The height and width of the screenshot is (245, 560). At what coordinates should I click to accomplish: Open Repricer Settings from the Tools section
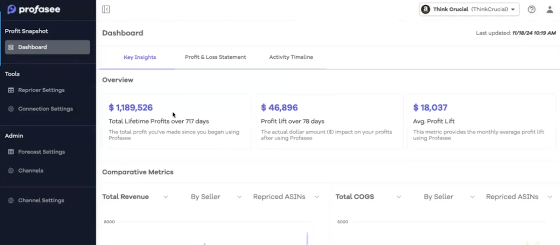(41, 90)
